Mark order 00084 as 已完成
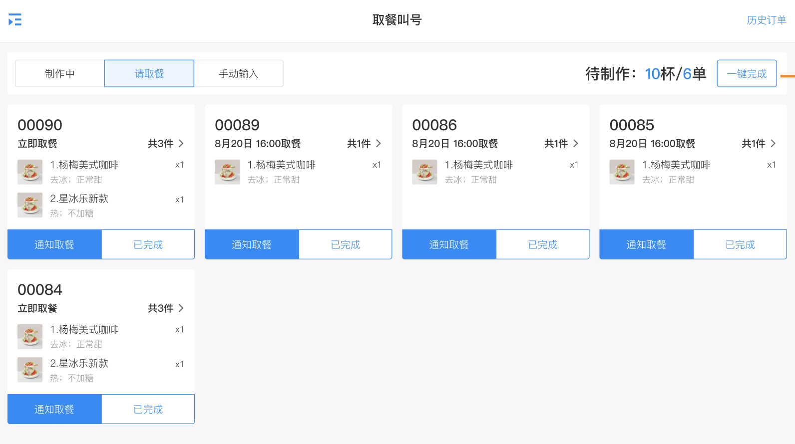 [x=148, y=409]
